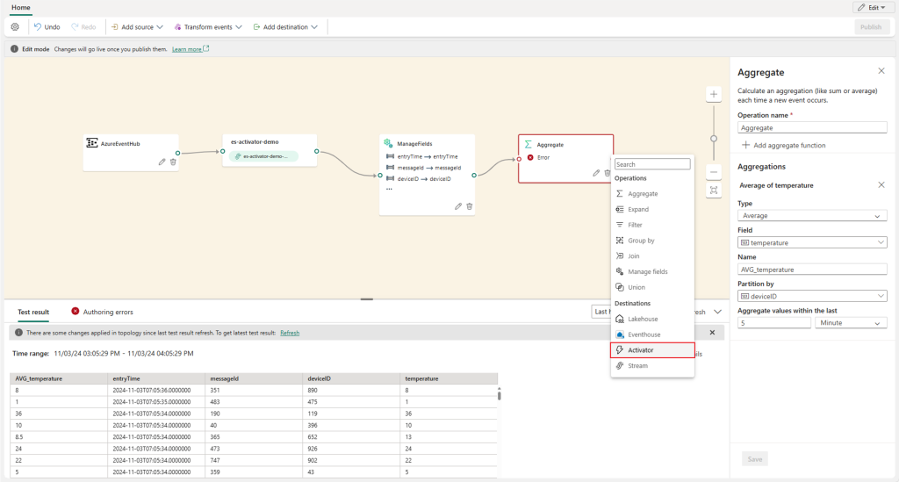This screenshot has height=482, width=899.
Task: Select the AzureEventHub source node icon
Action: (91, 143)
